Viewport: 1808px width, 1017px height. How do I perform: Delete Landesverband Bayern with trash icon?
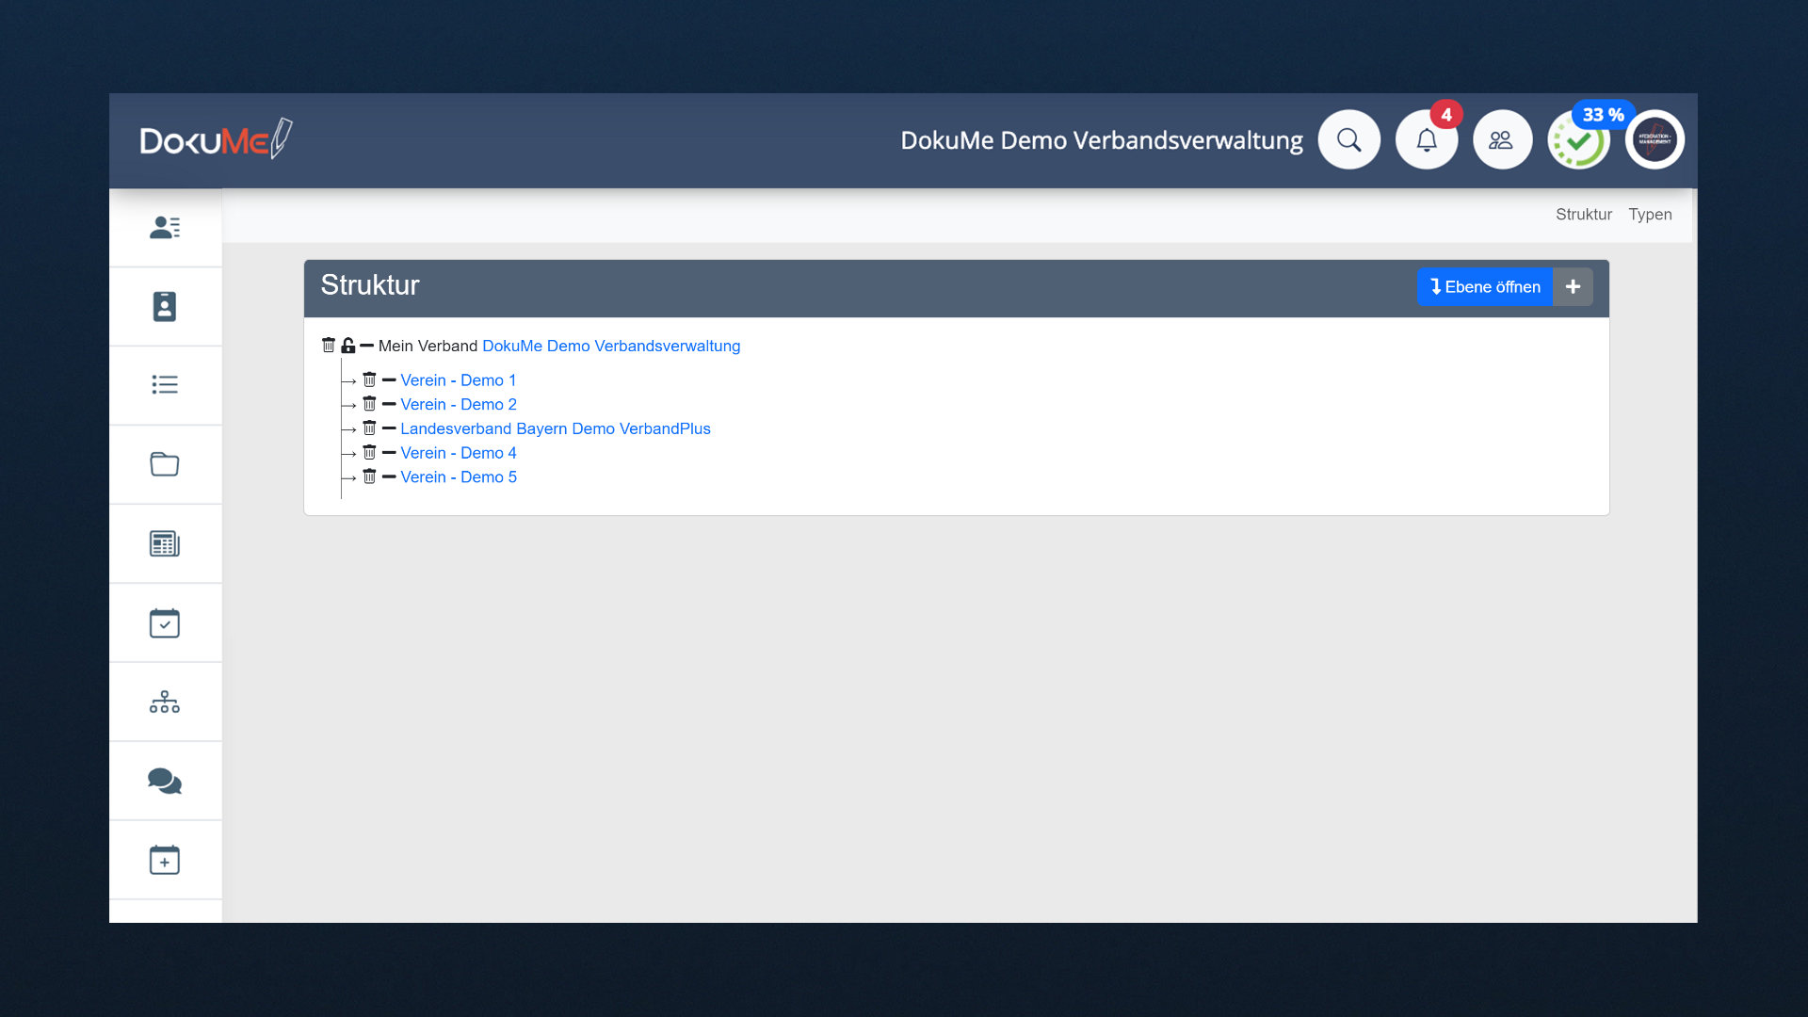tap(369, 428)
